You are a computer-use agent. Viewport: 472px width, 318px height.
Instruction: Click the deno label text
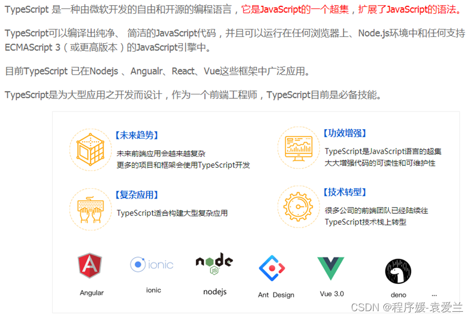[398, 295]
